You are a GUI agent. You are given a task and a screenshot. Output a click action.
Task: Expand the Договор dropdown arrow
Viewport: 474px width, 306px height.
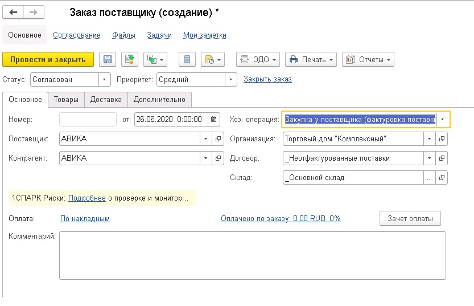[429, 158]
